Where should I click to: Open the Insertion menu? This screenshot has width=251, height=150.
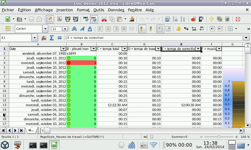[65, 10]
